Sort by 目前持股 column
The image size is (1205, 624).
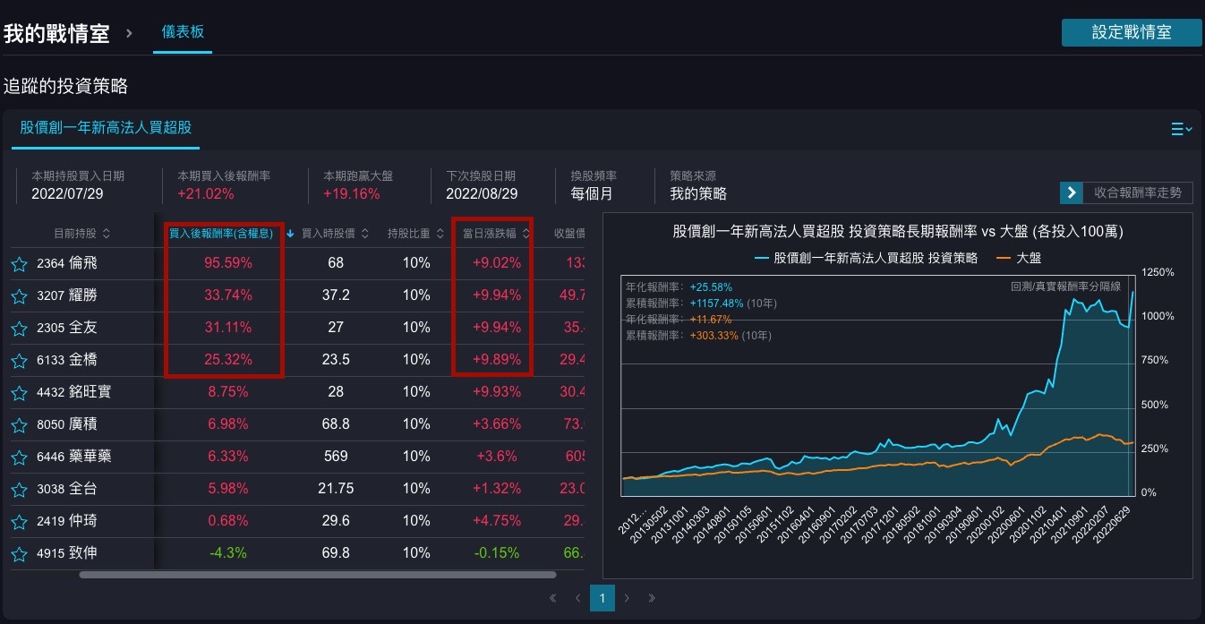coord(81,234)
